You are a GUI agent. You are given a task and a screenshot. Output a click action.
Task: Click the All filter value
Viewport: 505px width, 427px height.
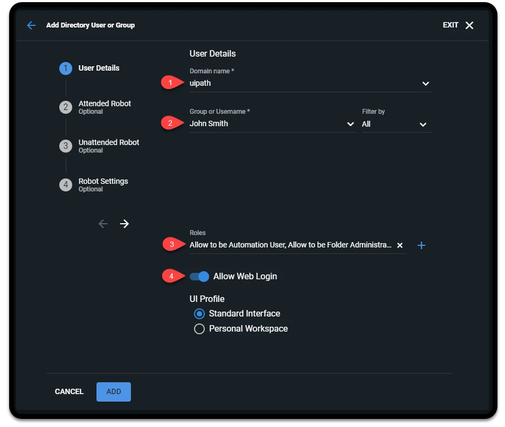(x=366, y=124)
